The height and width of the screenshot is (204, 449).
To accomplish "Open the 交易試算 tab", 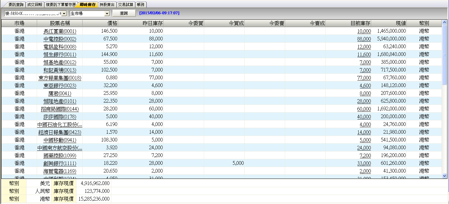I will [x=126, y=5].
